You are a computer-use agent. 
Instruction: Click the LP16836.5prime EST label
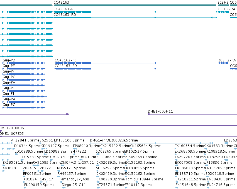218,163
